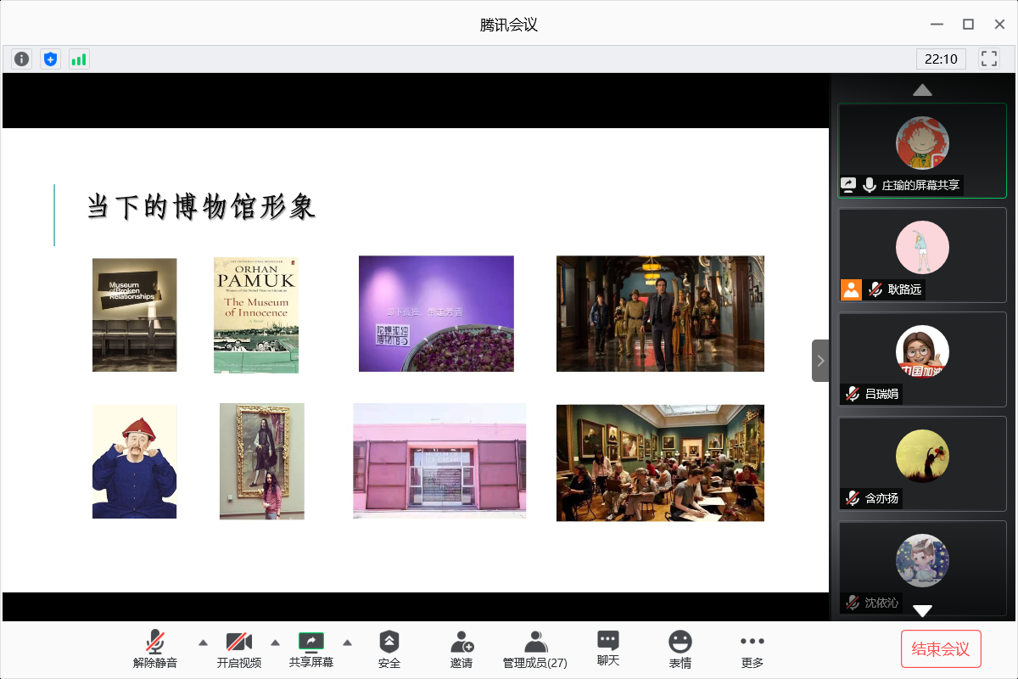Open the 聊天 chat panel
Viewport: 1018px width, 679px height.
pyautogui.click(x=607, y=649)
